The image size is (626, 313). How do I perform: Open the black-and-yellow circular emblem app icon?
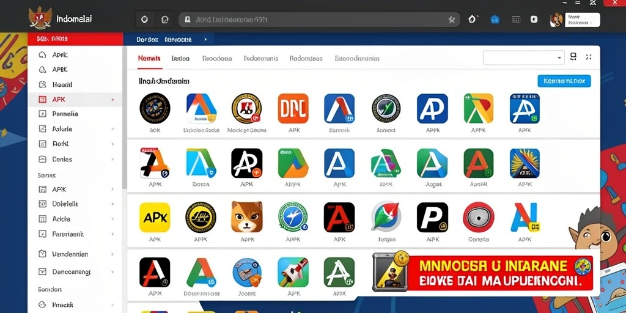[201, 217]
